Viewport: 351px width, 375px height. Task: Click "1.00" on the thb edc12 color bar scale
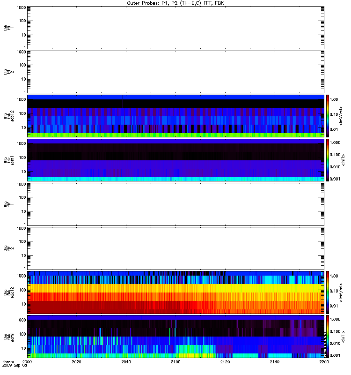click(334, 99)
